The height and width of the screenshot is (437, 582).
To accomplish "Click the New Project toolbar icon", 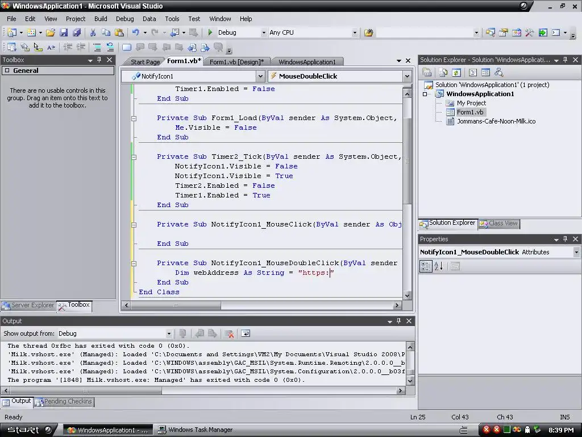I will (x=11, y=32).
